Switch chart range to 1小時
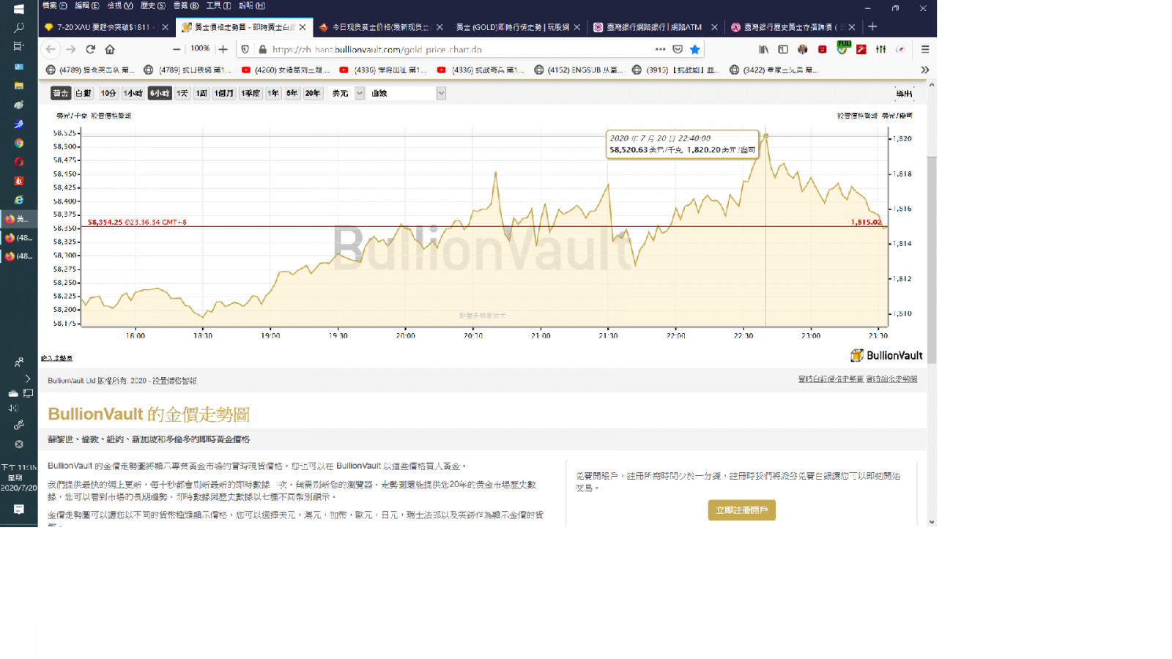1172x659 pixels. click(133, 93)
